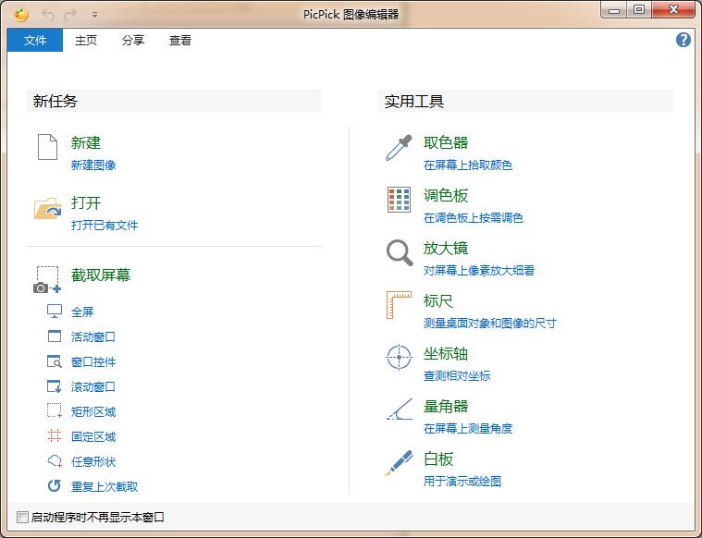Select 矩形区域 capture option
702x538 pixels.
point(93,411)
